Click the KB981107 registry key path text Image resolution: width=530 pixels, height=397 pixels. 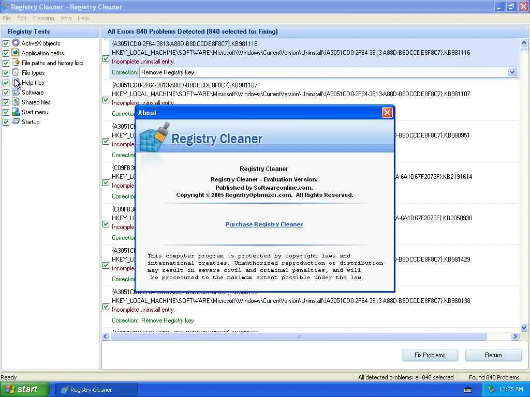[x=291, y=94]
